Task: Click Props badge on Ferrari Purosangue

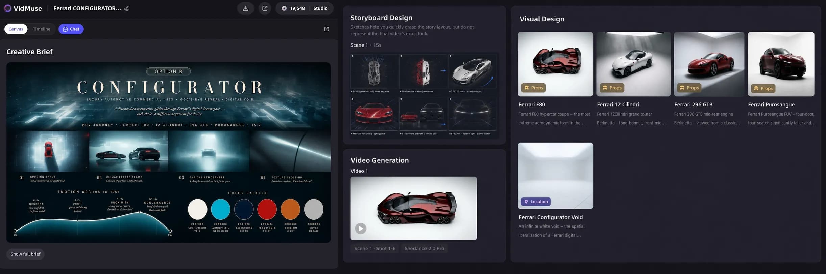Action: coord(763,88)
